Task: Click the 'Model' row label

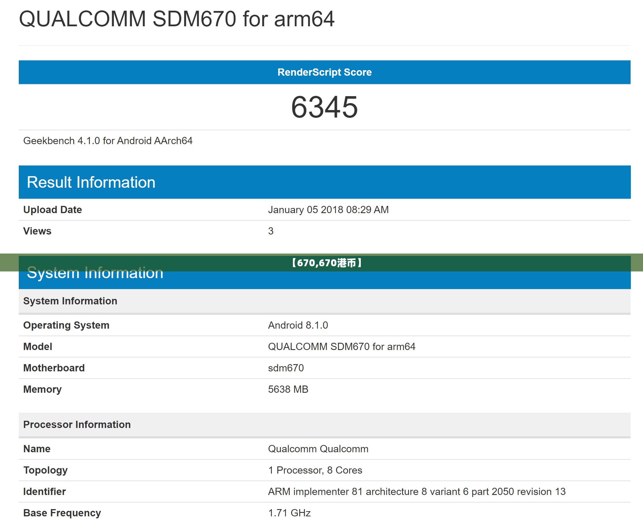Action: point(38,347)
